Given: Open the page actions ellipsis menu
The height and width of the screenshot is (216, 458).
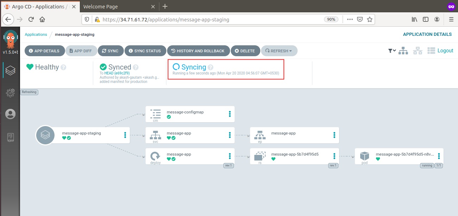Looking at the screenshot, I should click(x=350, y=20).
